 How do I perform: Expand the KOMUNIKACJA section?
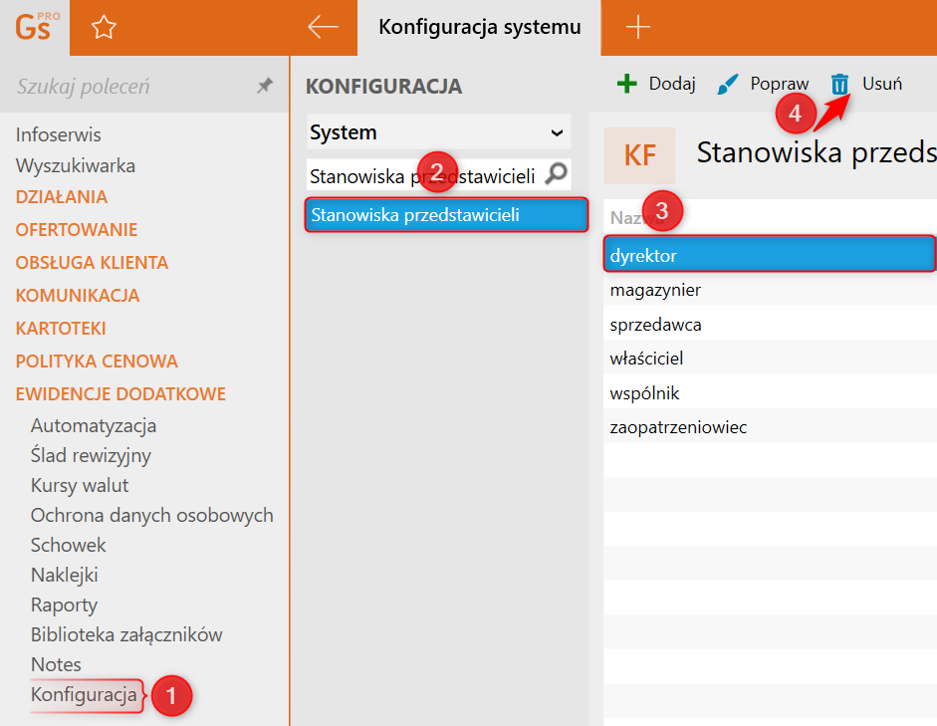tap(78, 296)
